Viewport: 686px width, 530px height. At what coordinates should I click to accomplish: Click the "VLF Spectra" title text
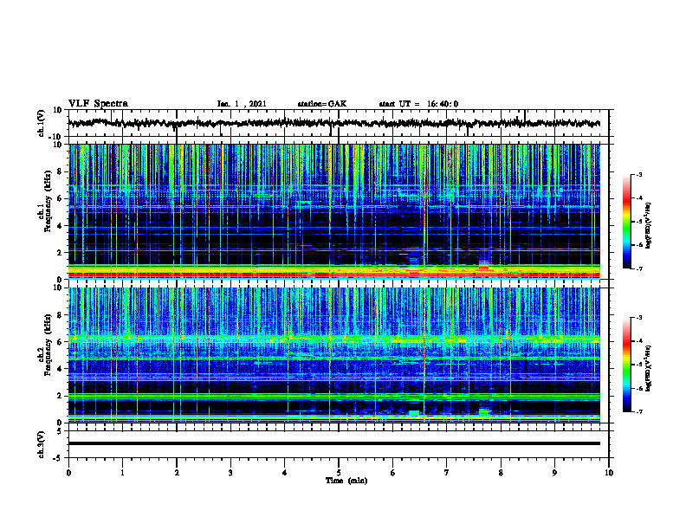coord(98,103)
